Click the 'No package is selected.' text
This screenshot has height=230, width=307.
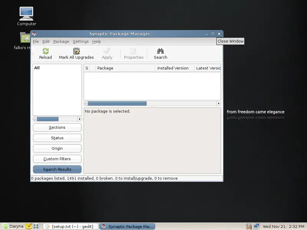point(107,111)
